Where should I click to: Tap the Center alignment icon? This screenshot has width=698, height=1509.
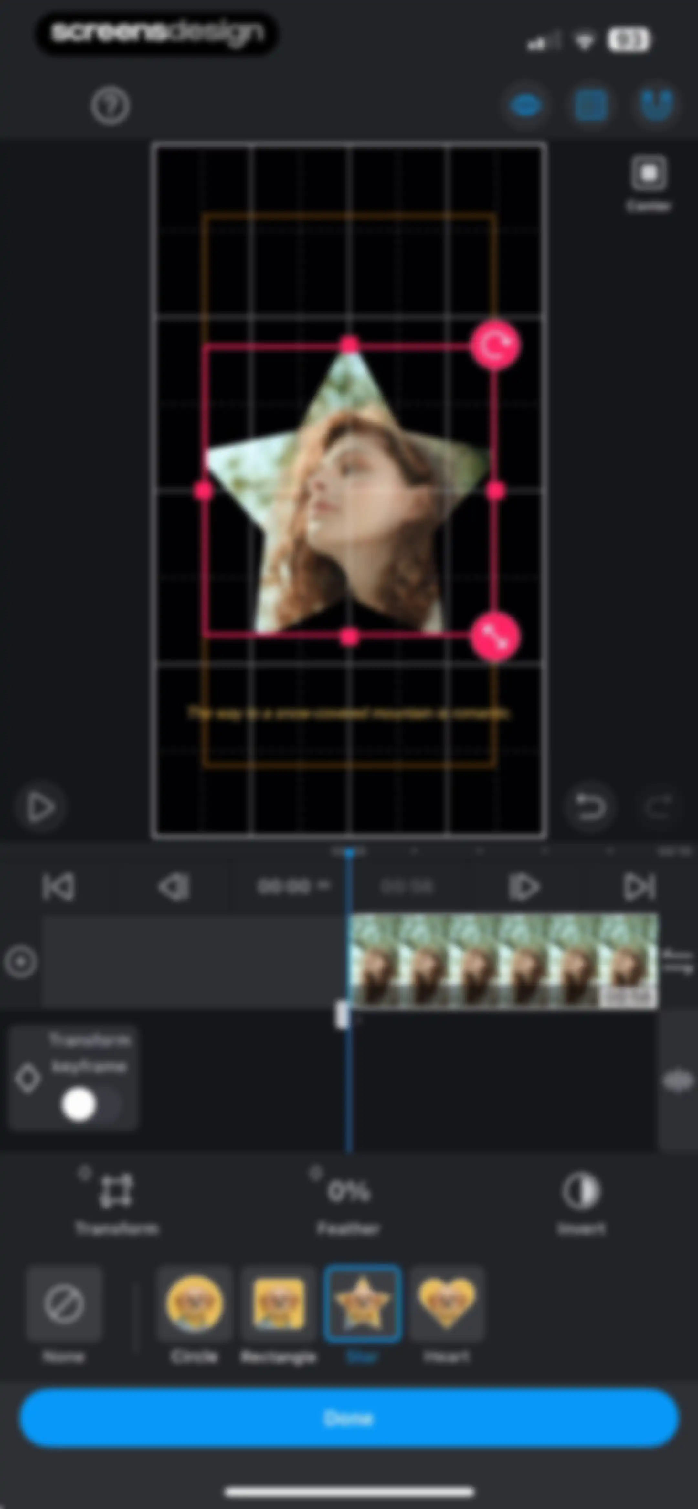pos(649,183)
